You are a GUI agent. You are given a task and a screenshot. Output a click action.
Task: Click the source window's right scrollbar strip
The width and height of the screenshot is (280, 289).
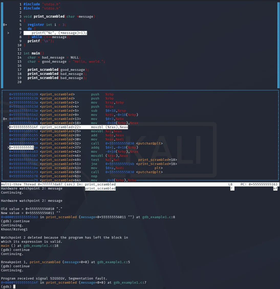(x=278, y=45)
